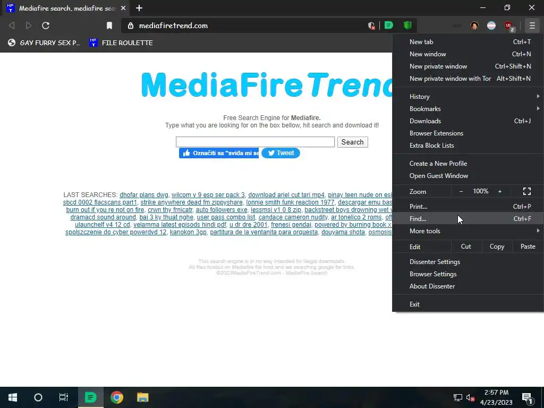Choose Create a New Profile
The image size is (544, 408).
[468, 164]
